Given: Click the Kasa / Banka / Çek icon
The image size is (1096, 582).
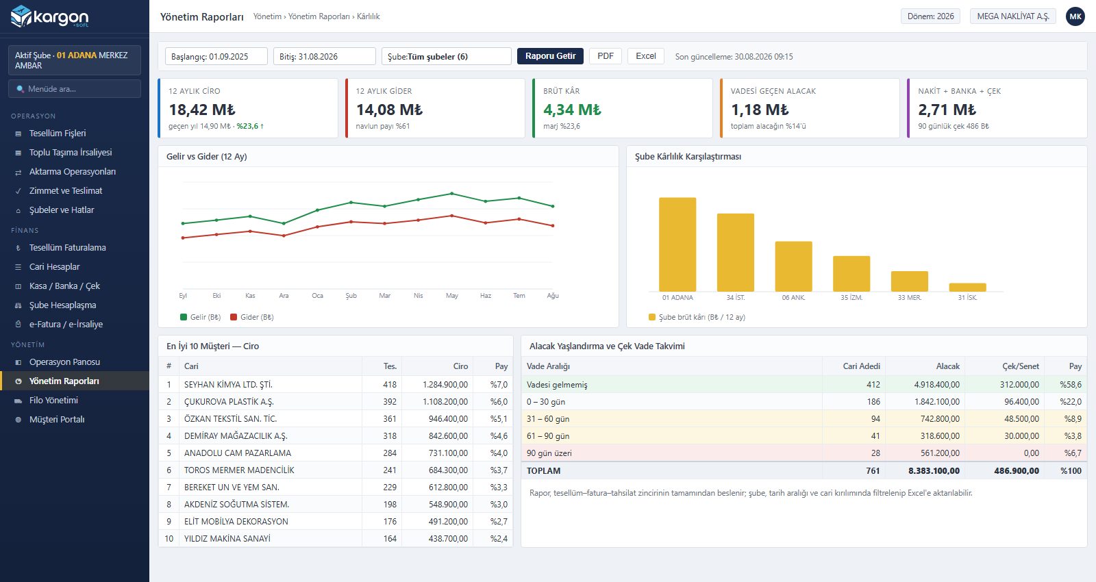Looking at the screenshot, I should tap(18, 286).
